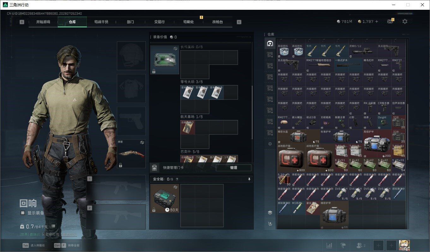Open warehouse sidebar settings gear
The height and width of the screenshot is (252, 430).
[x=270, y=144]
